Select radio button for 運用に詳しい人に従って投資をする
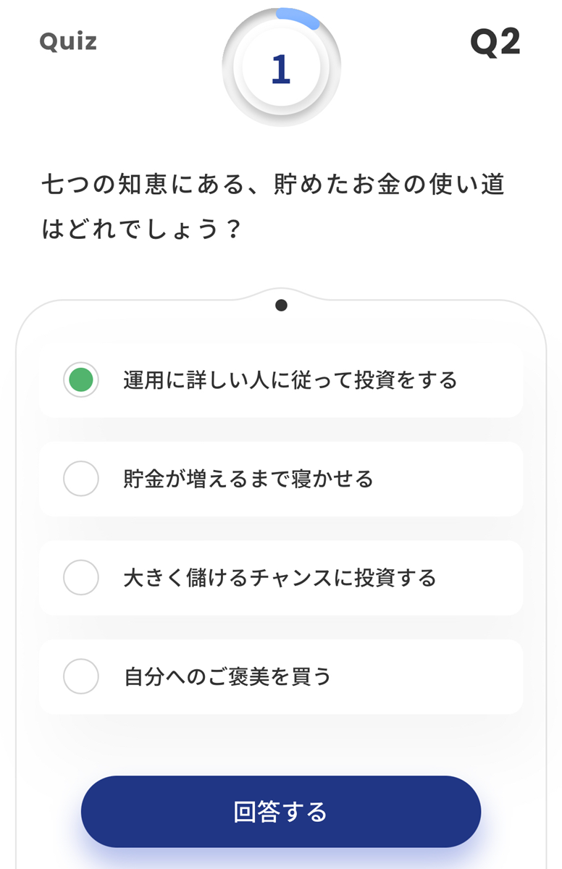Screen dimensions: 562x869 (x=80, y=379)
